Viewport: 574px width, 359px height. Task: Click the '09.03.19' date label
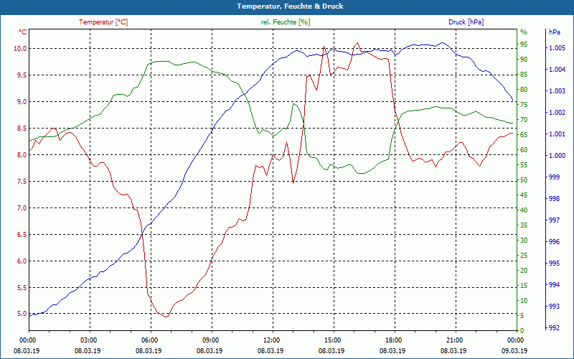[514, 350]
